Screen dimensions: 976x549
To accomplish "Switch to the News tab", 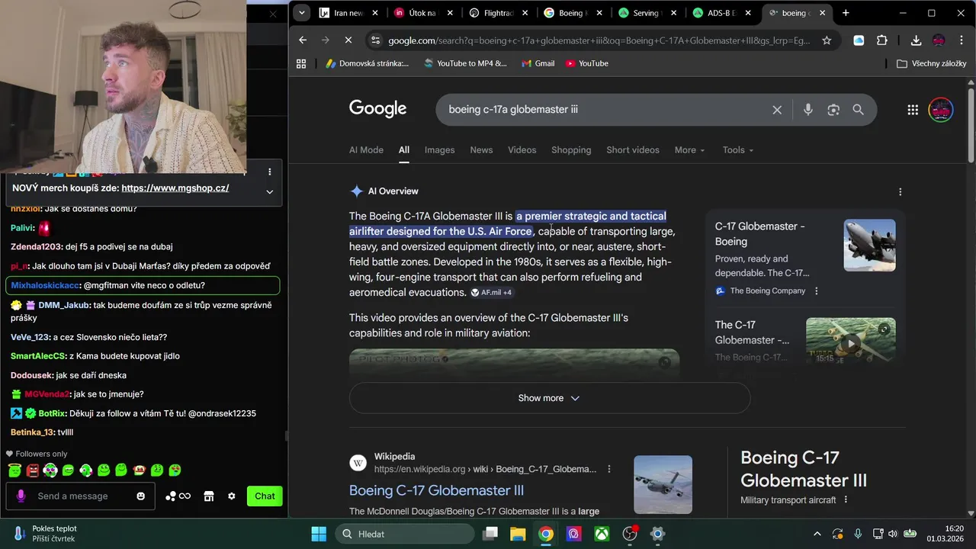I will click(481, 150).
